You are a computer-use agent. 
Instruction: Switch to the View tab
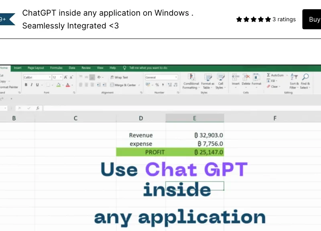pyautogui.click(x=100, y=68)
